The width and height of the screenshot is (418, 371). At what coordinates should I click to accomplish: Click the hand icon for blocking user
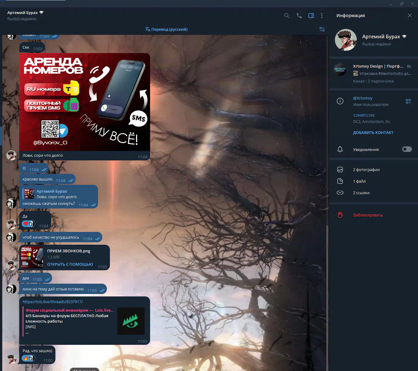(340, 215)
